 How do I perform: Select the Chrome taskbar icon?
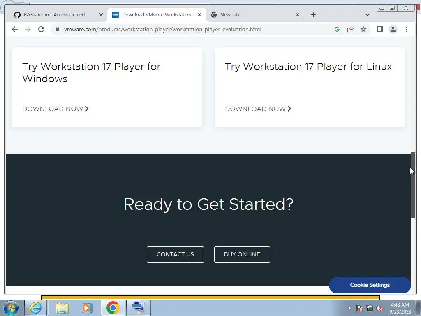point(113,308)
